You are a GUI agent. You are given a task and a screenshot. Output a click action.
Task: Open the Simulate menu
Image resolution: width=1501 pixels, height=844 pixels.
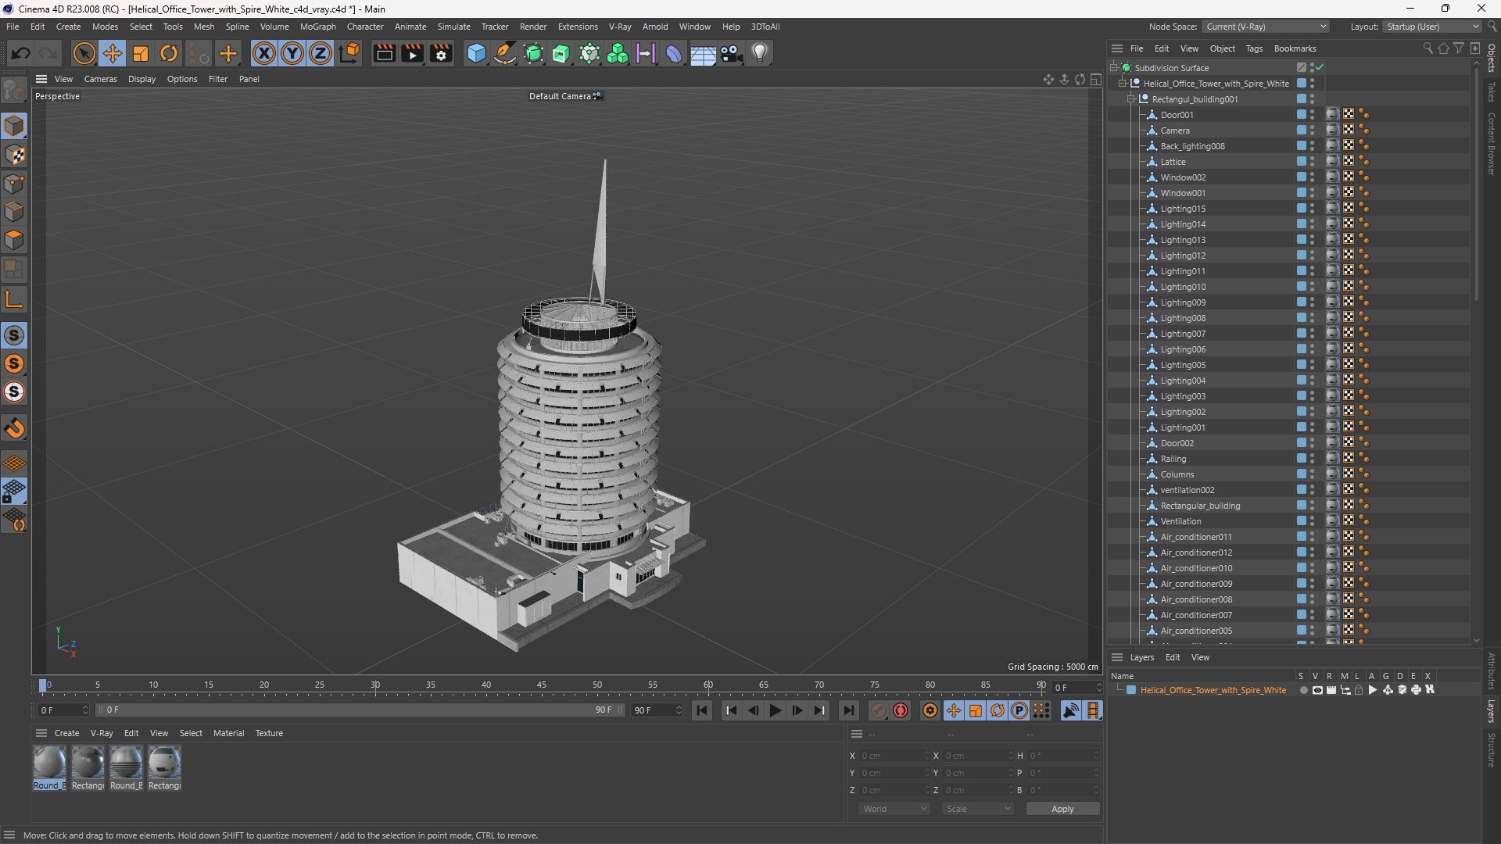tap(453, 27)
